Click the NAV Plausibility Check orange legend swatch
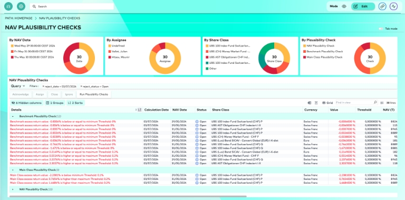This screenshot has height=200, width=405. click(304, 46)
